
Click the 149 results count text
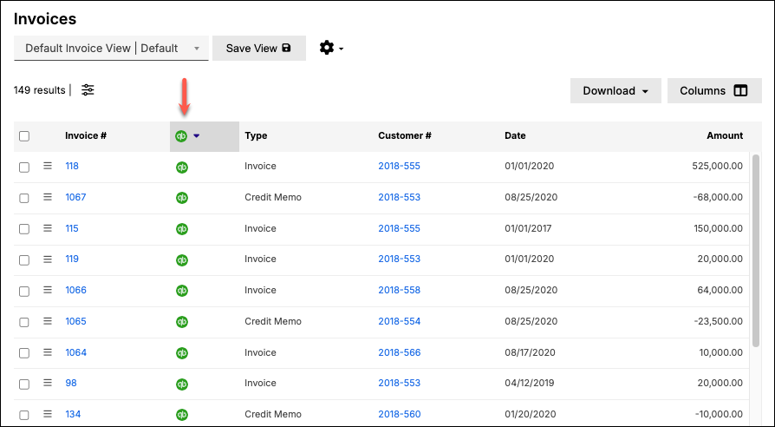tap(40, 90)
